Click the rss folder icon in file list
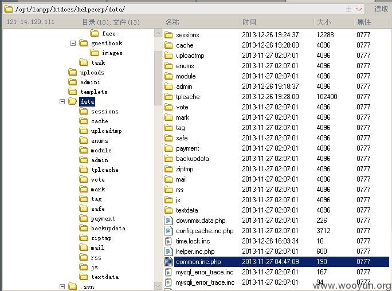 (168, 190)
